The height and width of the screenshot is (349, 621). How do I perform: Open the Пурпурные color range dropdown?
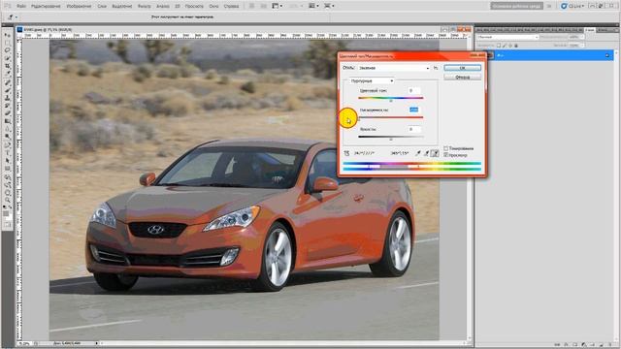point(372,80)
